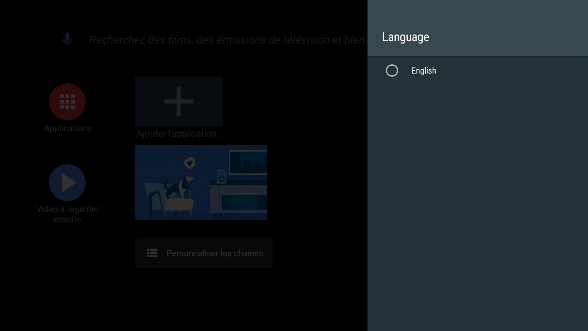
Task: Click the 'Applications' text label
Action: 67,128
